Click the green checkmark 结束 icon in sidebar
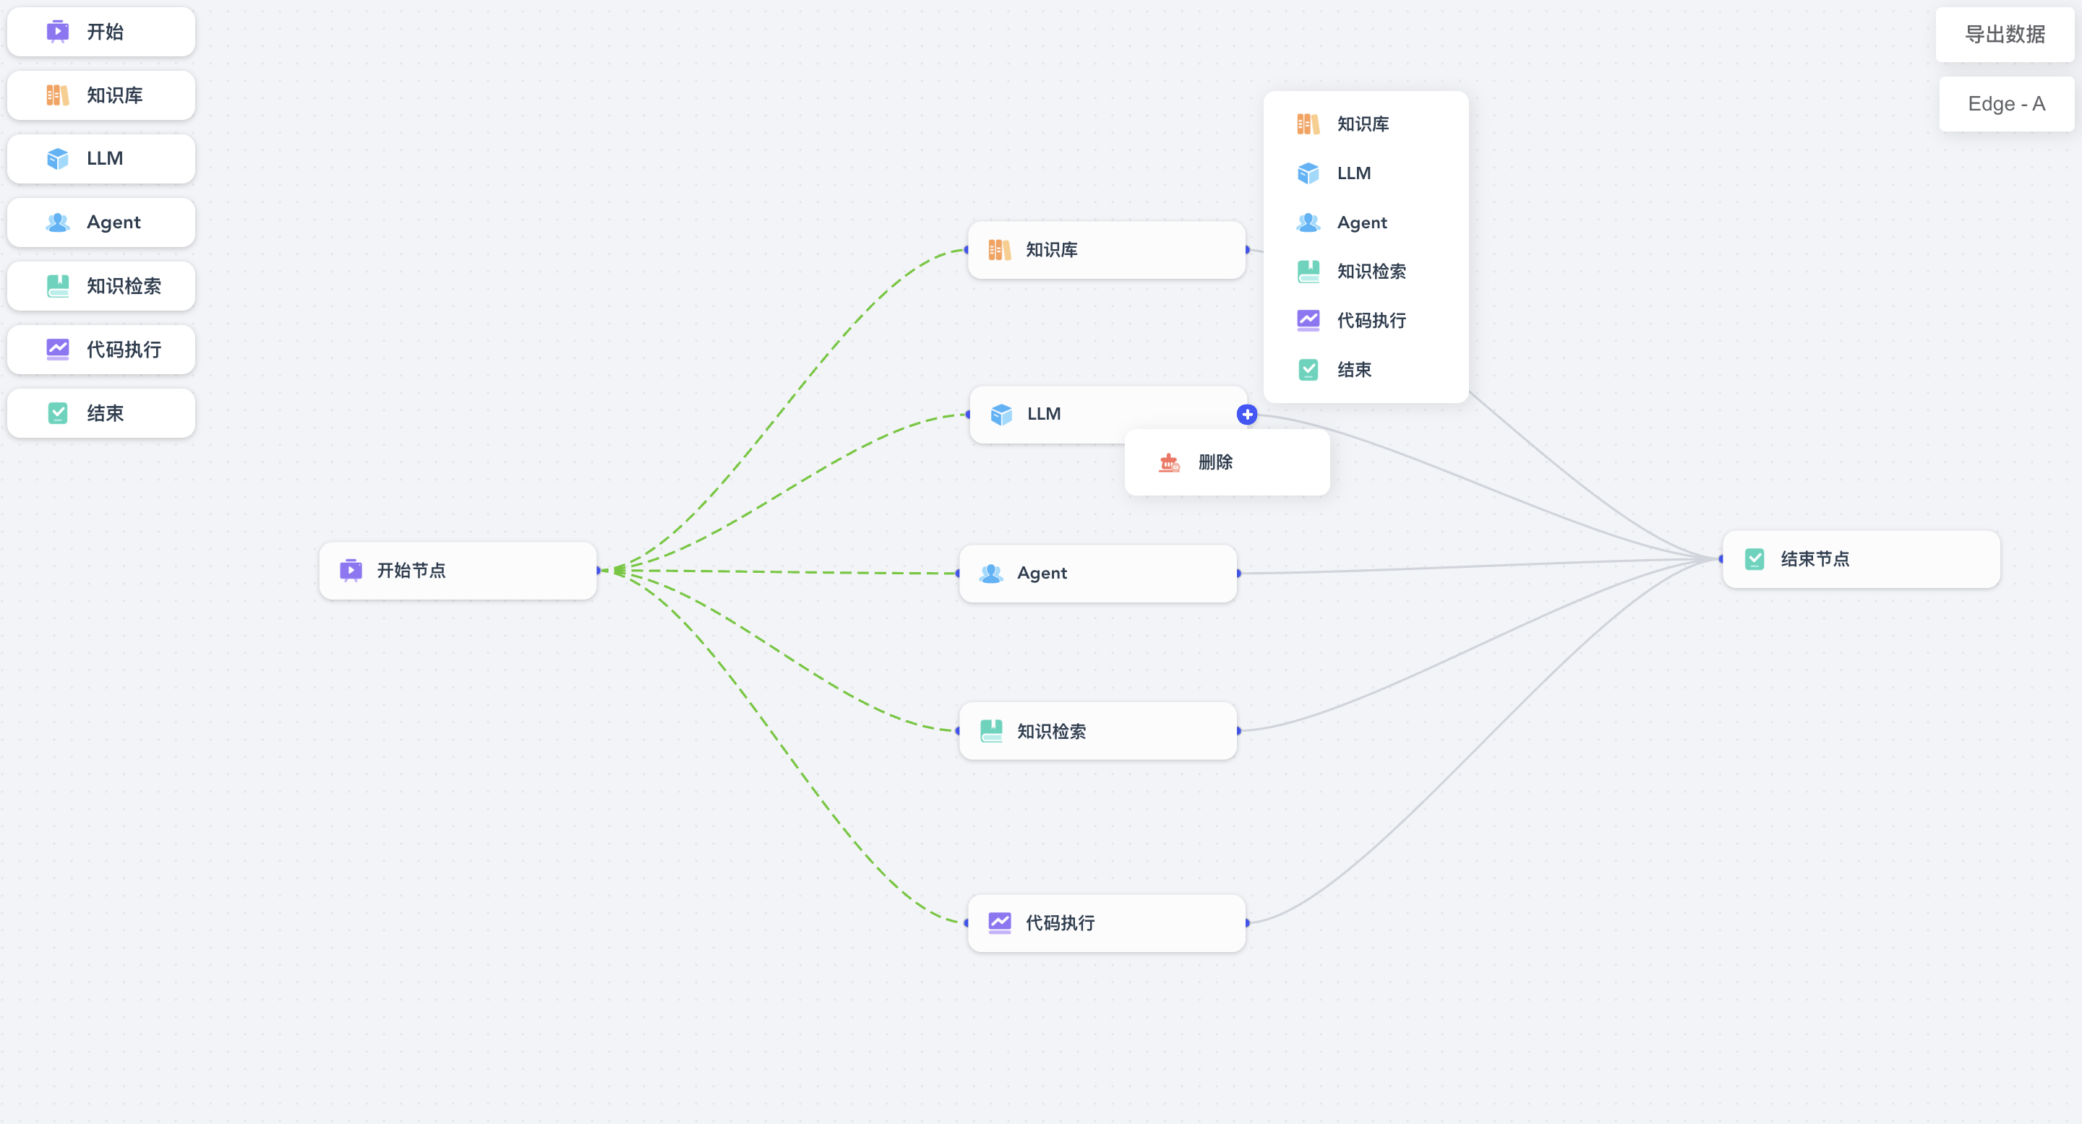This screenshot has width=2082, height=1124. coord(57,412)
